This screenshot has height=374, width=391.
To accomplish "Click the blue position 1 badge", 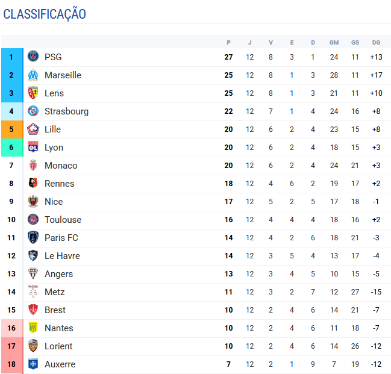I will tap(11, 57).
